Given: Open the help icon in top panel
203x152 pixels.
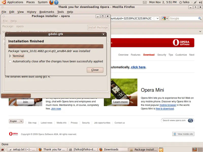Looking at the screenshot, I should click(56, 2).
